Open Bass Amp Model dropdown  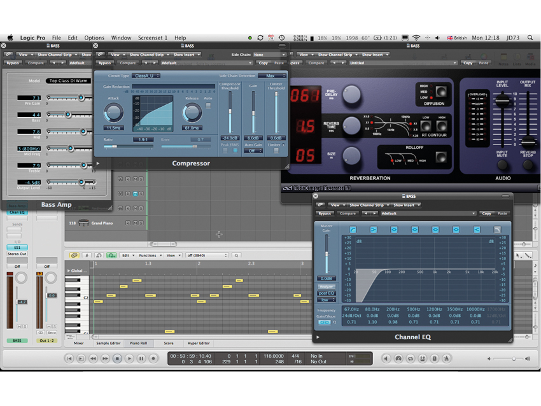pos(68,81)
